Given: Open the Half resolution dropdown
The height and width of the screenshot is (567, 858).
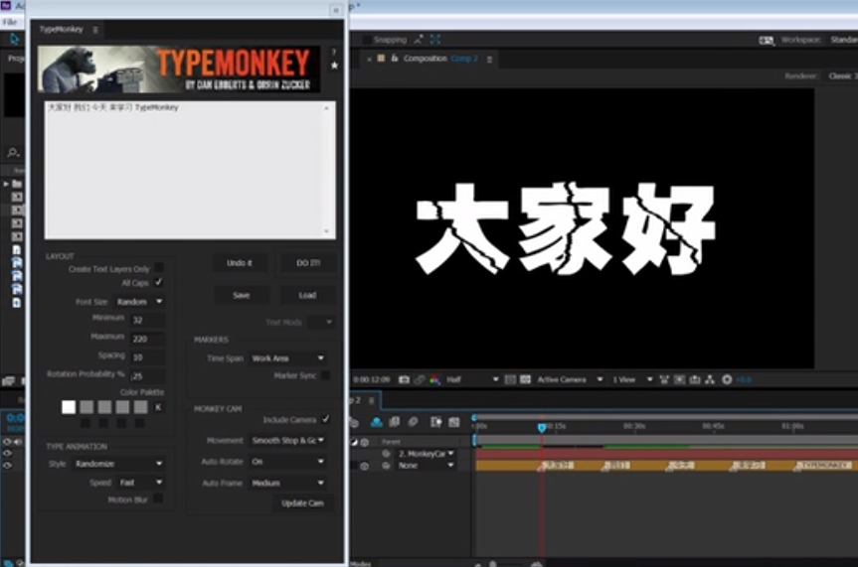Looking at the screenshot, I should [x=472, y=379].
